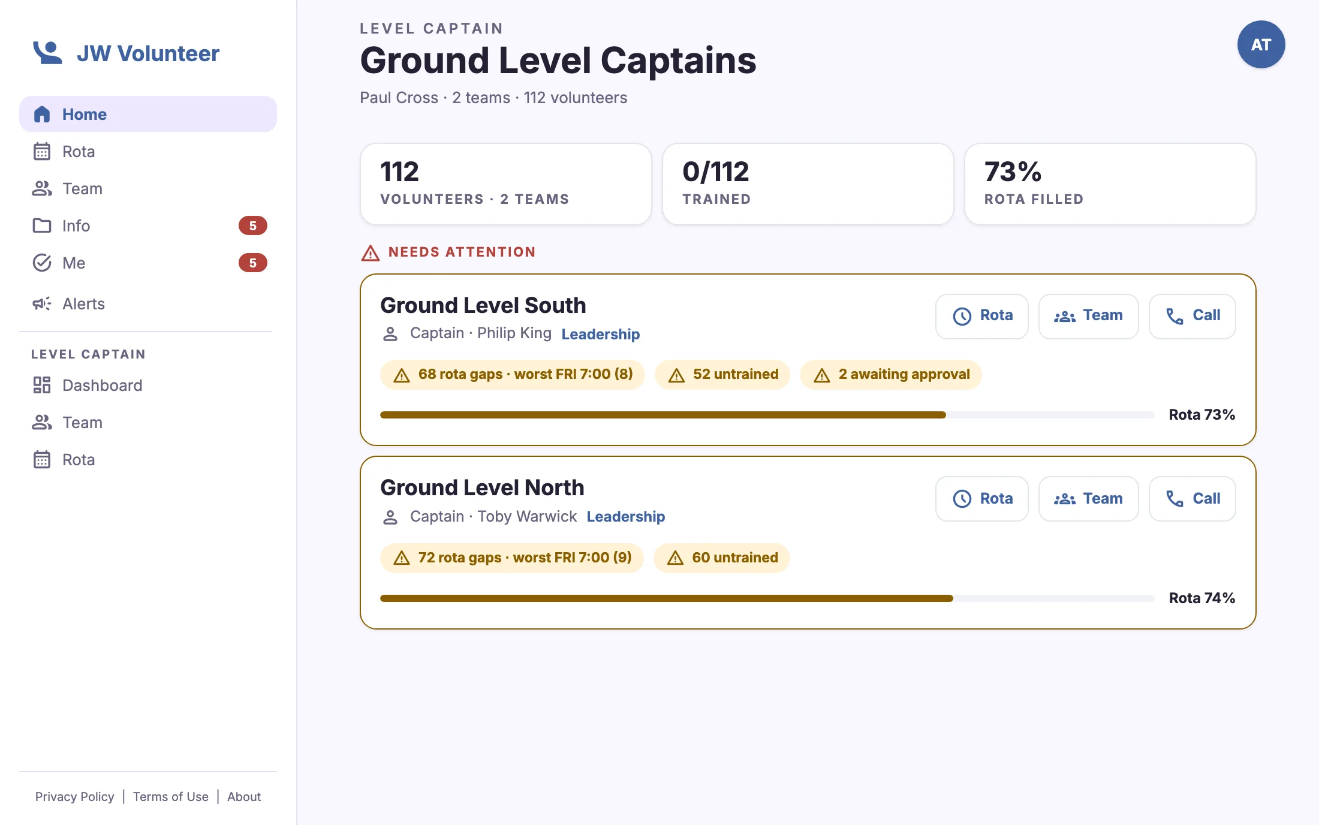Click the Ground Level Captains page title
This screenshot has width=1319, height=825.
coord(558,61)
